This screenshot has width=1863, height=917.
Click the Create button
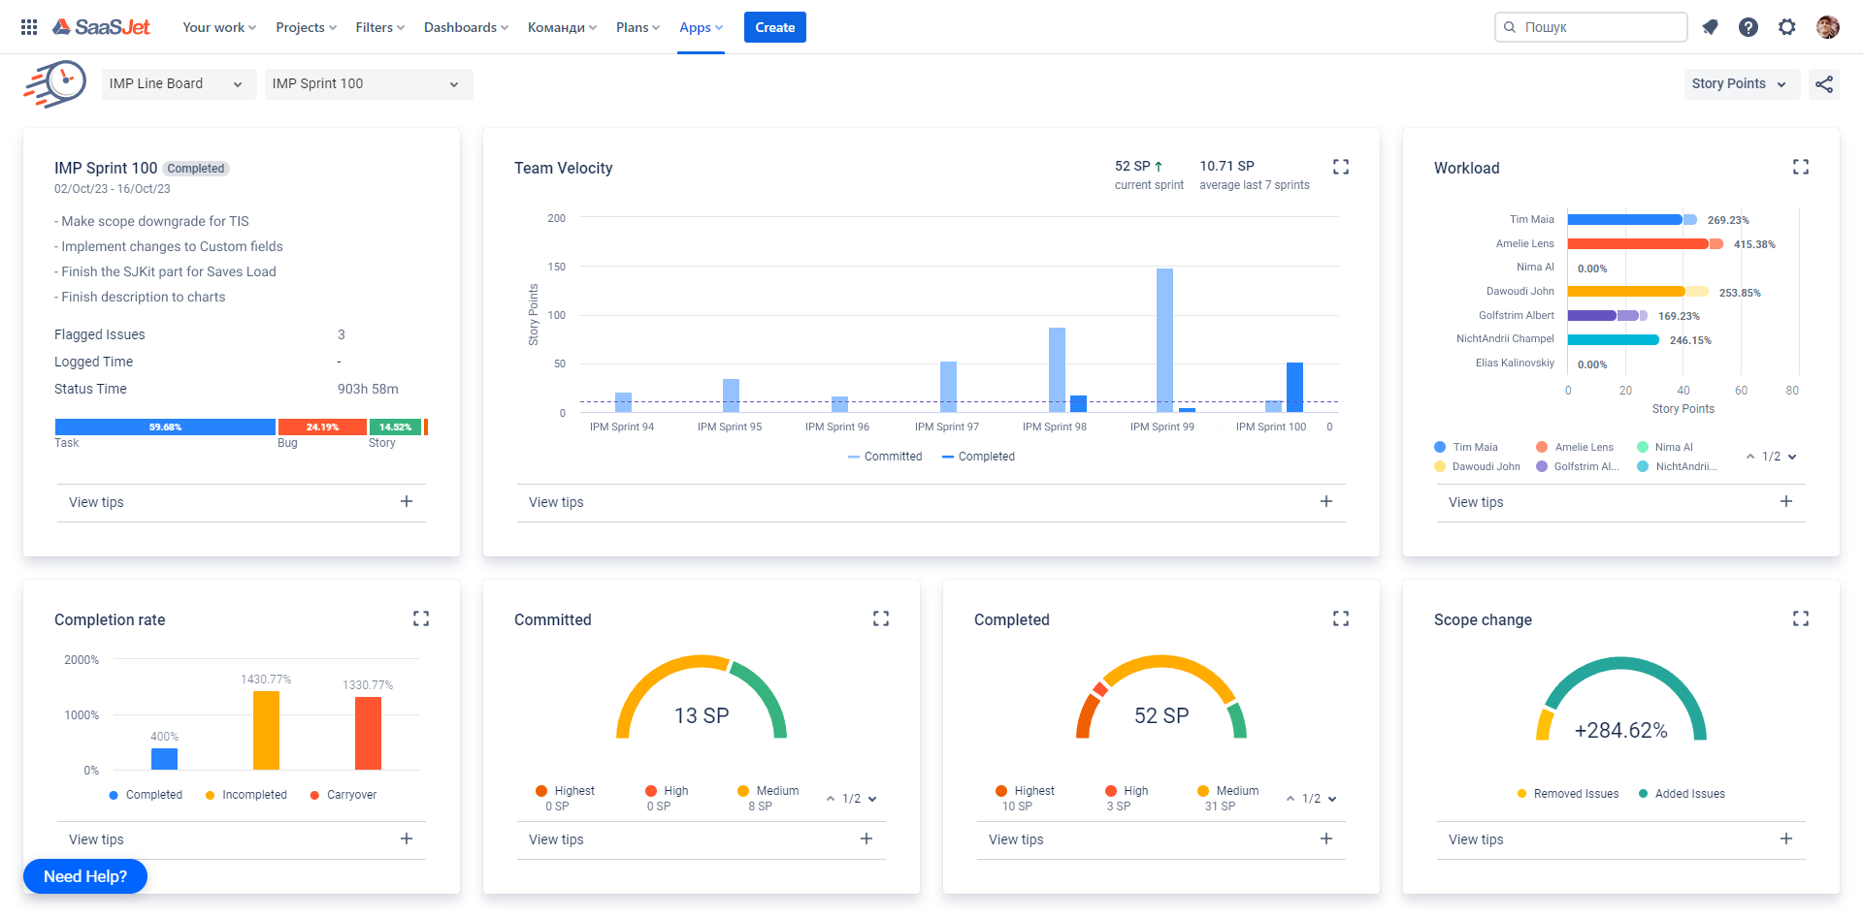coord(775,27)
